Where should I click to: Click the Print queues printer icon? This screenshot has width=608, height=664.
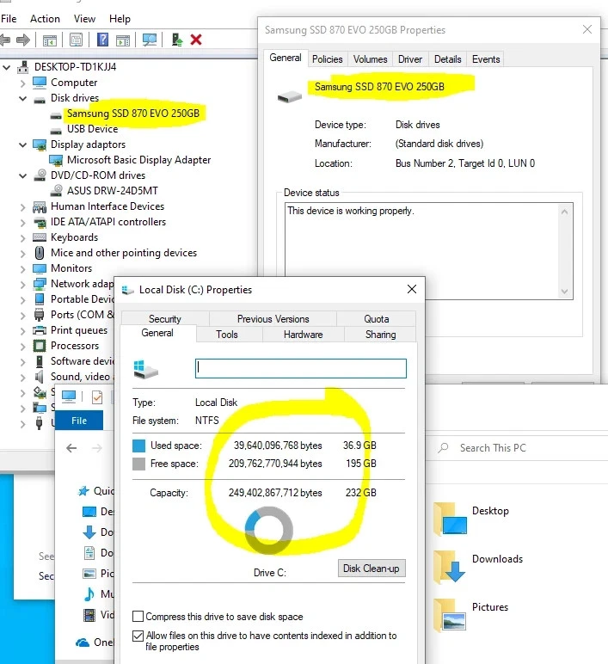pyautogui.click(x=40, y=330)
